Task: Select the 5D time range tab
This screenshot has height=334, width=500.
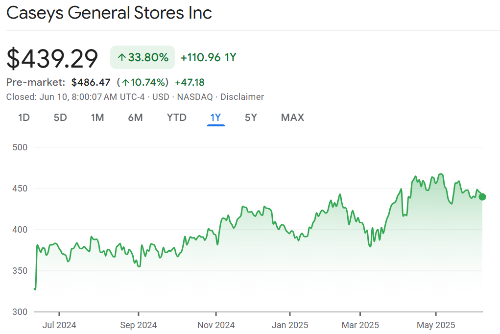Action: pos(60,118)
